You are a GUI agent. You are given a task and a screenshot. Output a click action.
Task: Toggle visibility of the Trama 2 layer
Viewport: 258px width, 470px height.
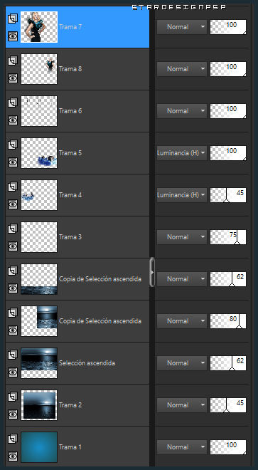(x=13, y=414)
